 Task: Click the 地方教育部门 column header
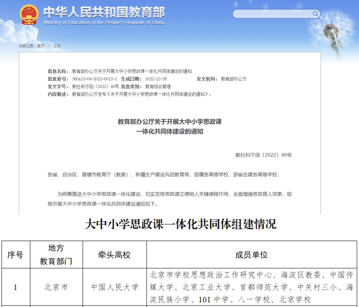coord(56,254)
